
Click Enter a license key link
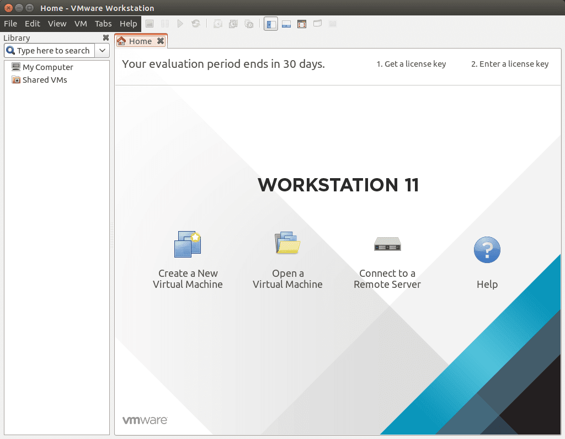pyautogui.click(x=510, y=64)
